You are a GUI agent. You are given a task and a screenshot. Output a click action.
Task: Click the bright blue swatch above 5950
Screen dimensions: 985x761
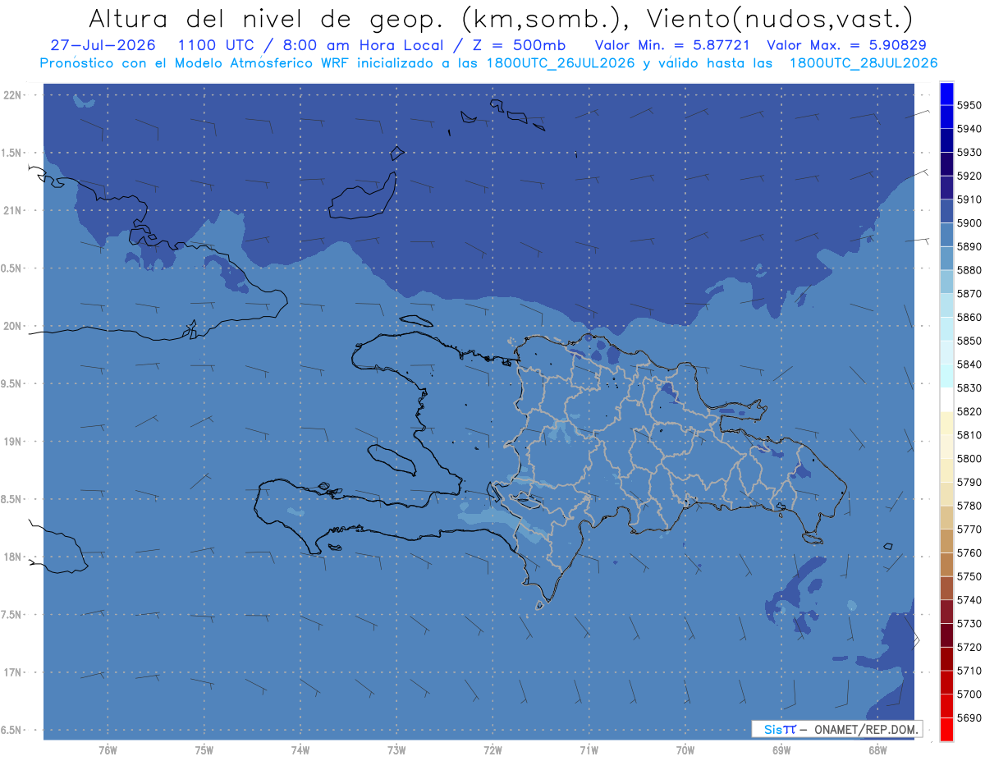click(x=946, y=94)
